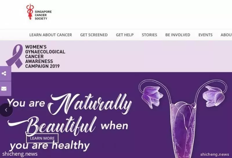The height and width of the screenshot is (158, 232).
Task: Click the envelope email icon
Action: 4,89
